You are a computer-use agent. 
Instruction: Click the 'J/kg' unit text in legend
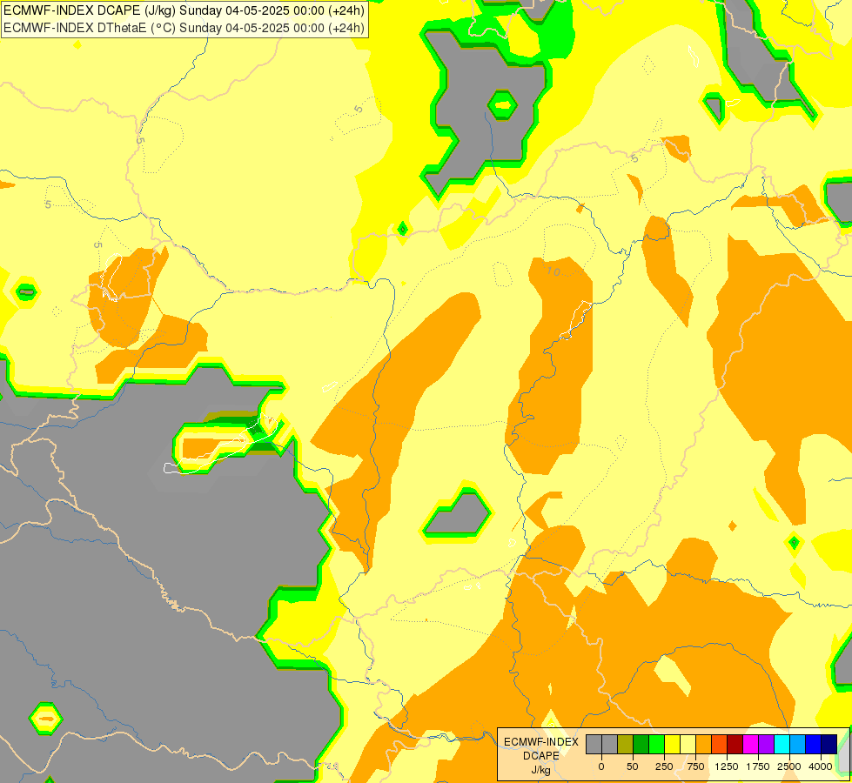click(541, 770)
